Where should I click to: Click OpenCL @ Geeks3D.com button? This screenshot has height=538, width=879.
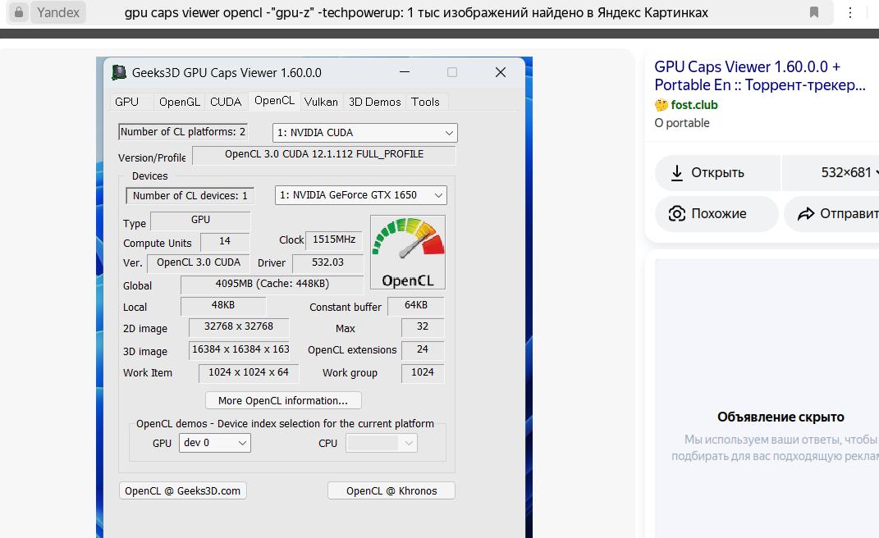point(183,491)
